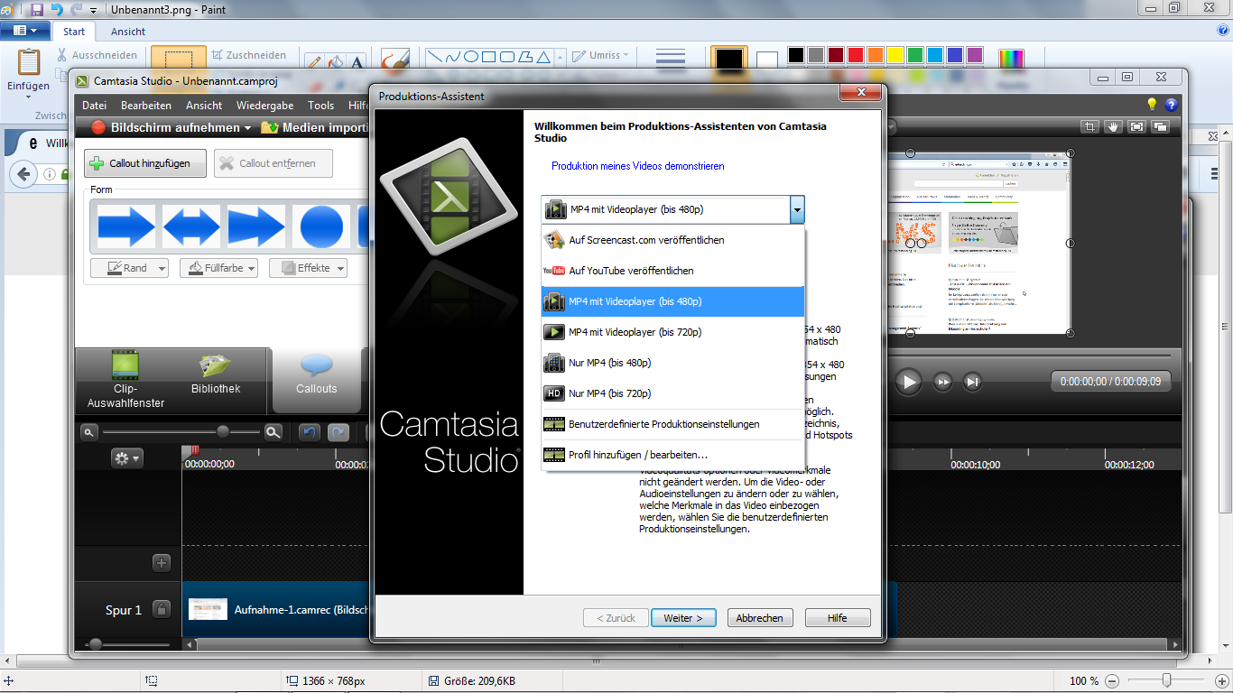Toggle the lock on Spur 1
The height and width of the screenshot is (693, 1233).
161,610
